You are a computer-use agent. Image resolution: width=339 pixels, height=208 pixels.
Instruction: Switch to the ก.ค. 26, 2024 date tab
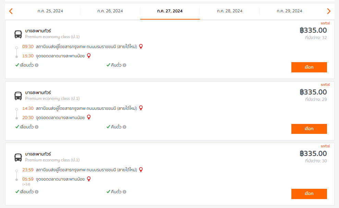pyautogui.click(x=110, y=11)
